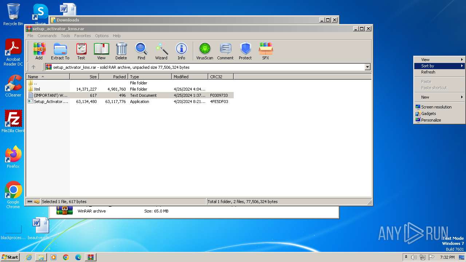466x262 pixels.
Task: Select Personalize in the context menu
Action: click(439, 120)
